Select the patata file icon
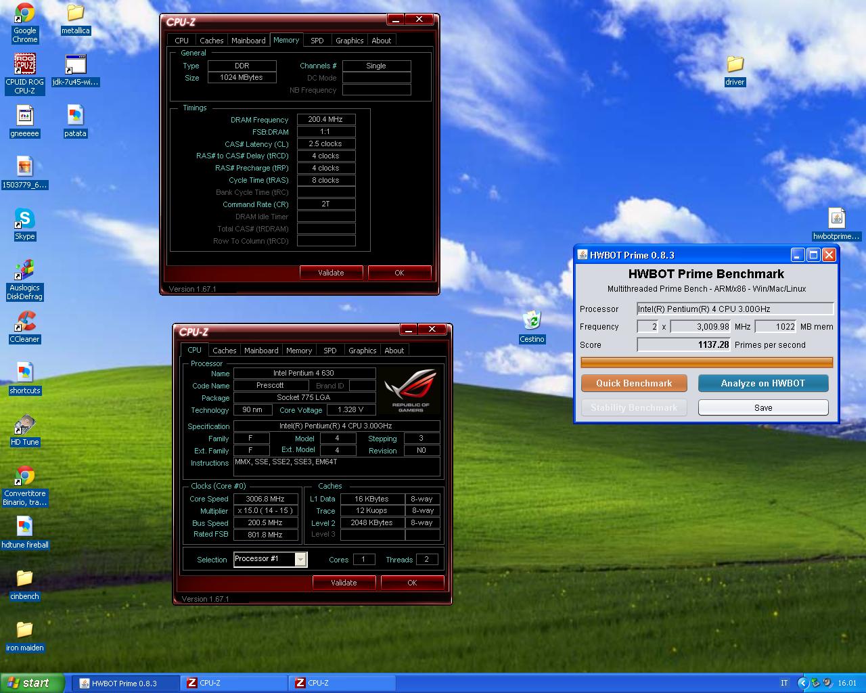This screenshot has width=866, height=693. pyautogui.click(x=75, y=122)
